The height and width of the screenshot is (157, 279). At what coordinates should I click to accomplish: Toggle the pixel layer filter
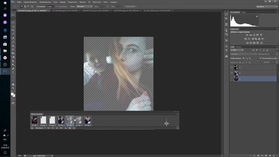[x=253, y=50]
